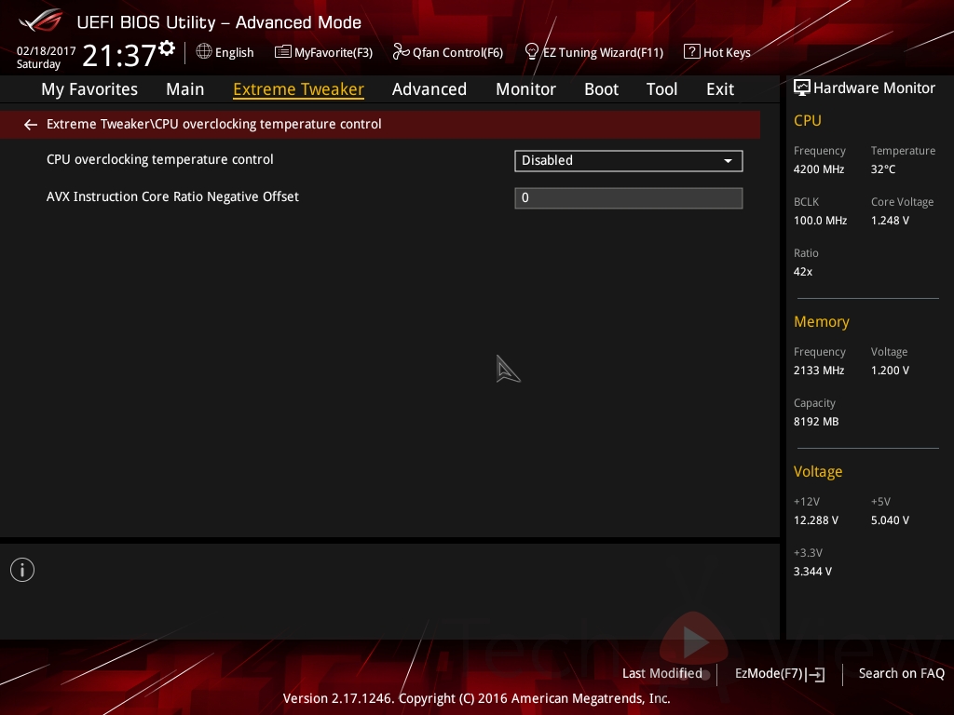Open the Tool tab

coord(662,89)
